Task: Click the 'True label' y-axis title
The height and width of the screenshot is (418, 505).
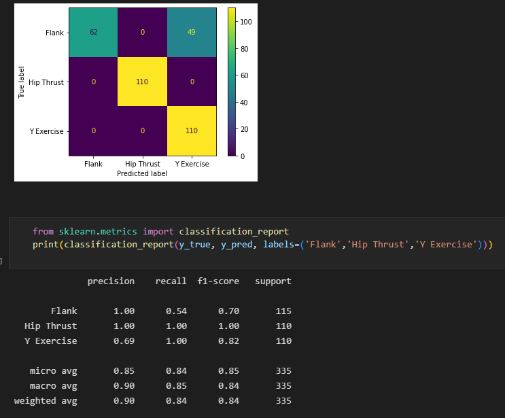Action: pyautogui.click(x=22, y=82)
